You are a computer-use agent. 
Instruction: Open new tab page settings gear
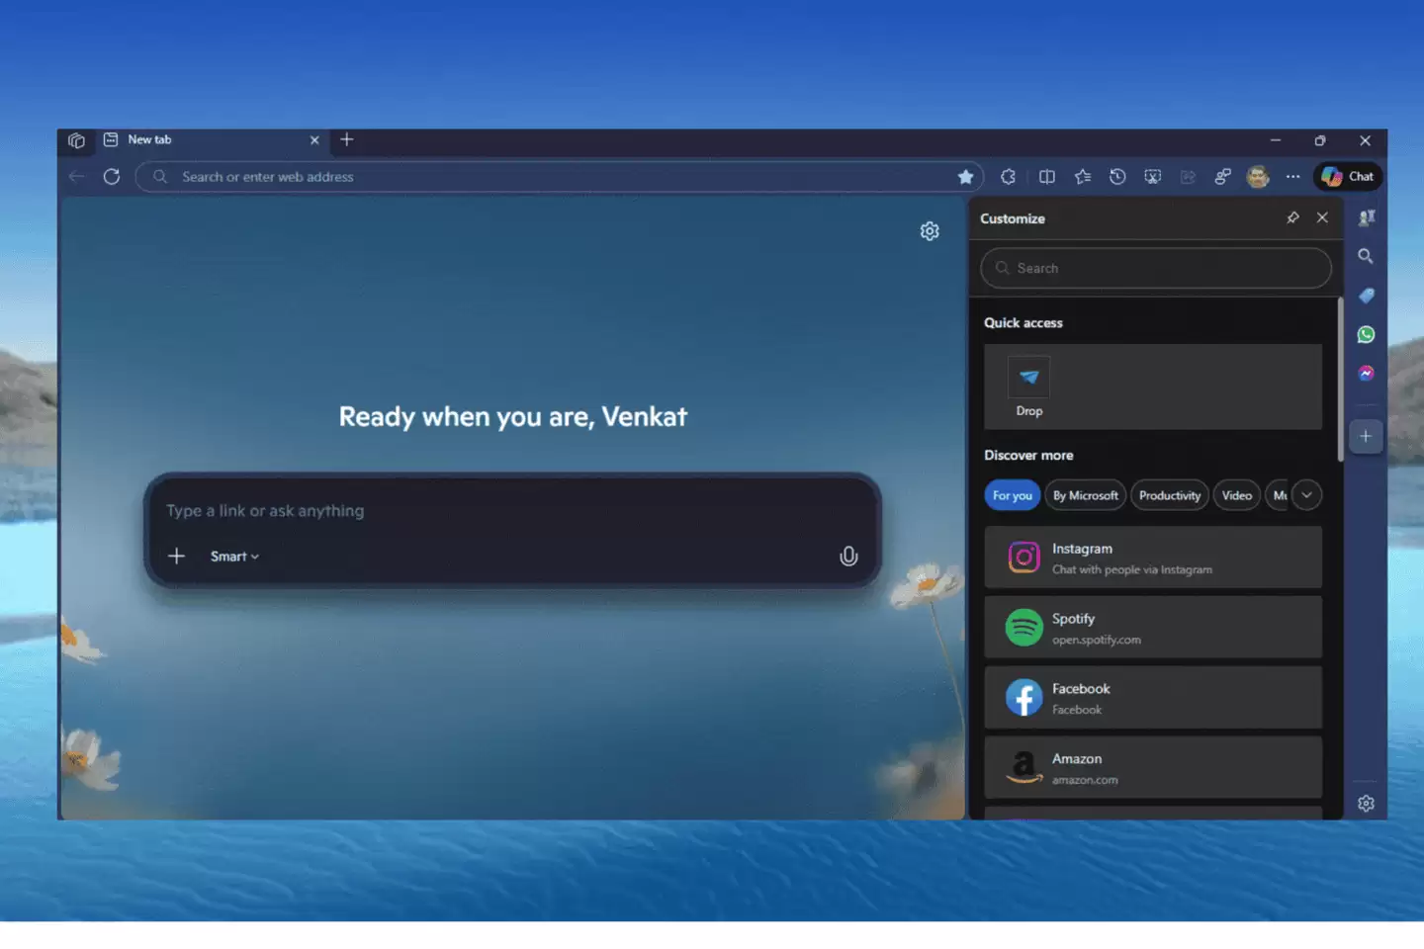929,230
